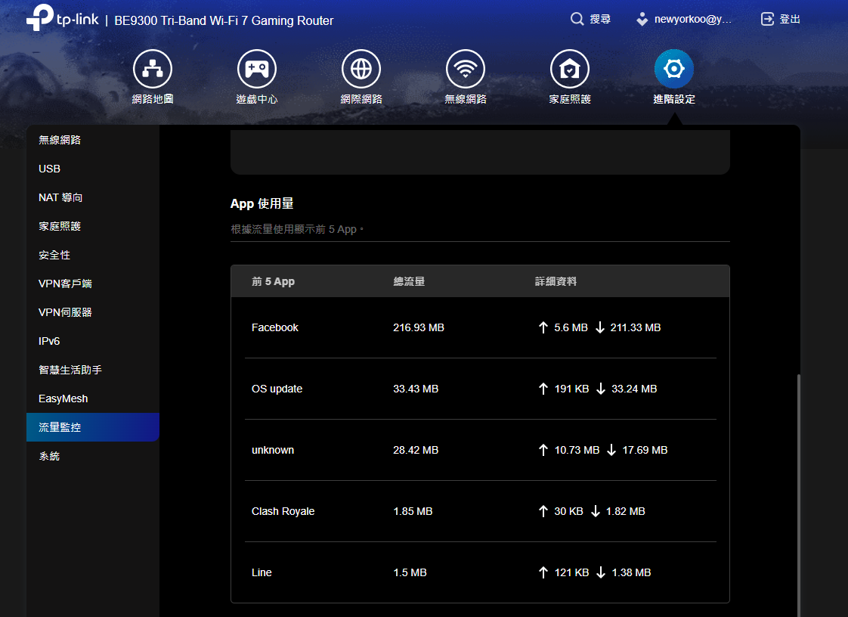This screenshot has width=848, height=617.
Task: Select 智慧生活助手 in the sidebar
Action: pyautogui.click(x=93, y=369)
